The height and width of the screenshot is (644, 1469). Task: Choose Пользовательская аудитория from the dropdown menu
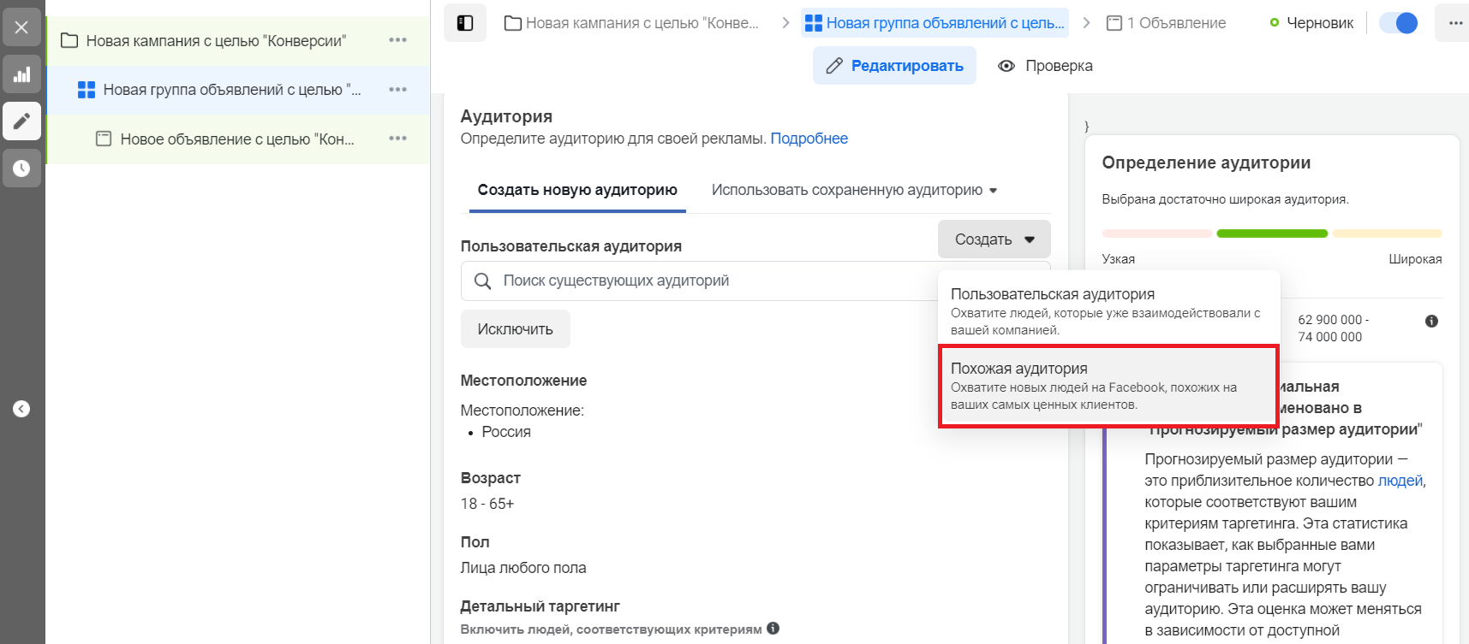click(x=1108, y=310)
